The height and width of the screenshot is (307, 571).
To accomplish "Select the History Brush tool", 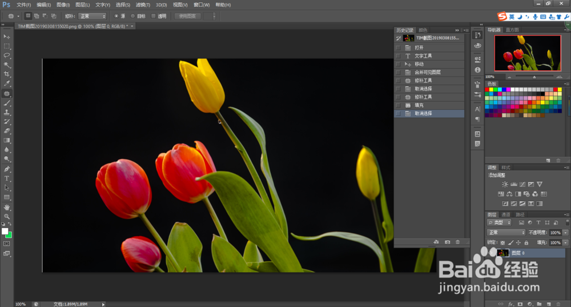I will tap(6, 121).
